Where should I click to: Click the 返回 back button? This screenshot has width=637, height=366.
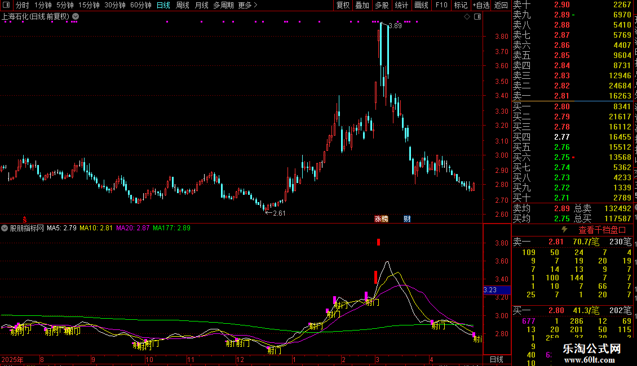click(501, 5)
